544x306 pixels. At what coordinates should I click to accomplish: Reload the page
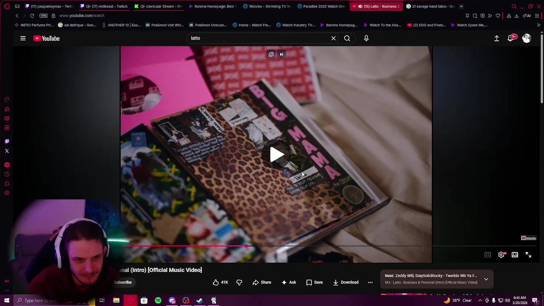pos(32,16)
